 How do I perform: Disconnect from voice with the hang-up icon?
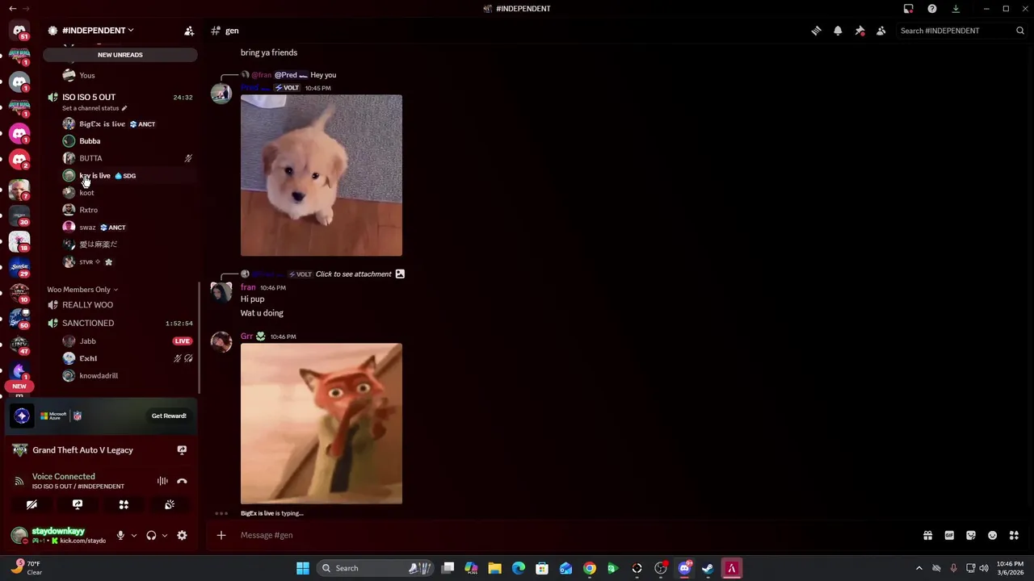(182, 481)
